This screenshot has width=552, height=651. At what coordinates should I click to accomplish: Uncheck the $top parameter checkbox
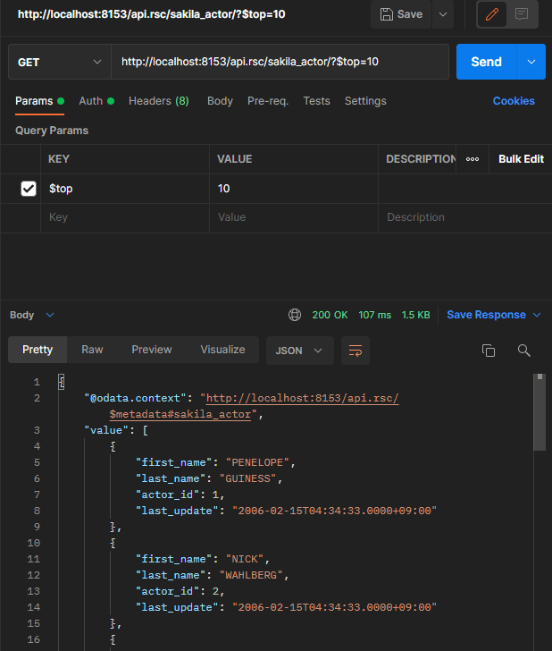[29, 189]
